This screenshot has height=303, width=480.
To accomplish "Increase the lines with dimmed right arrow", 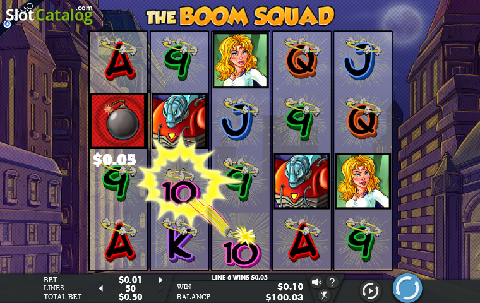I will pos(160,288).
